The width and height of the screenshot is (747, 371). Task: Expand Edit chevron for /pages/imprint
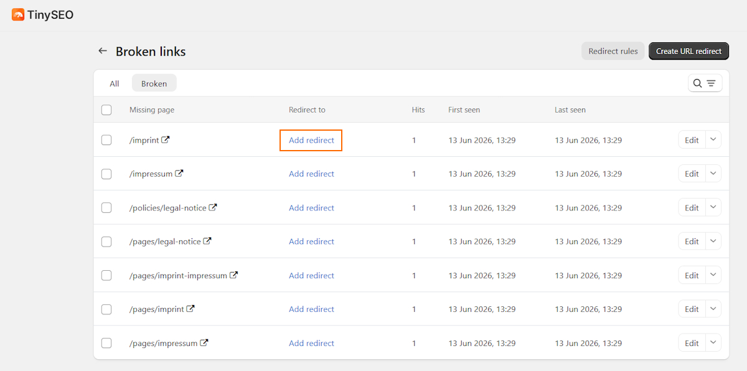tap(713, 309)
